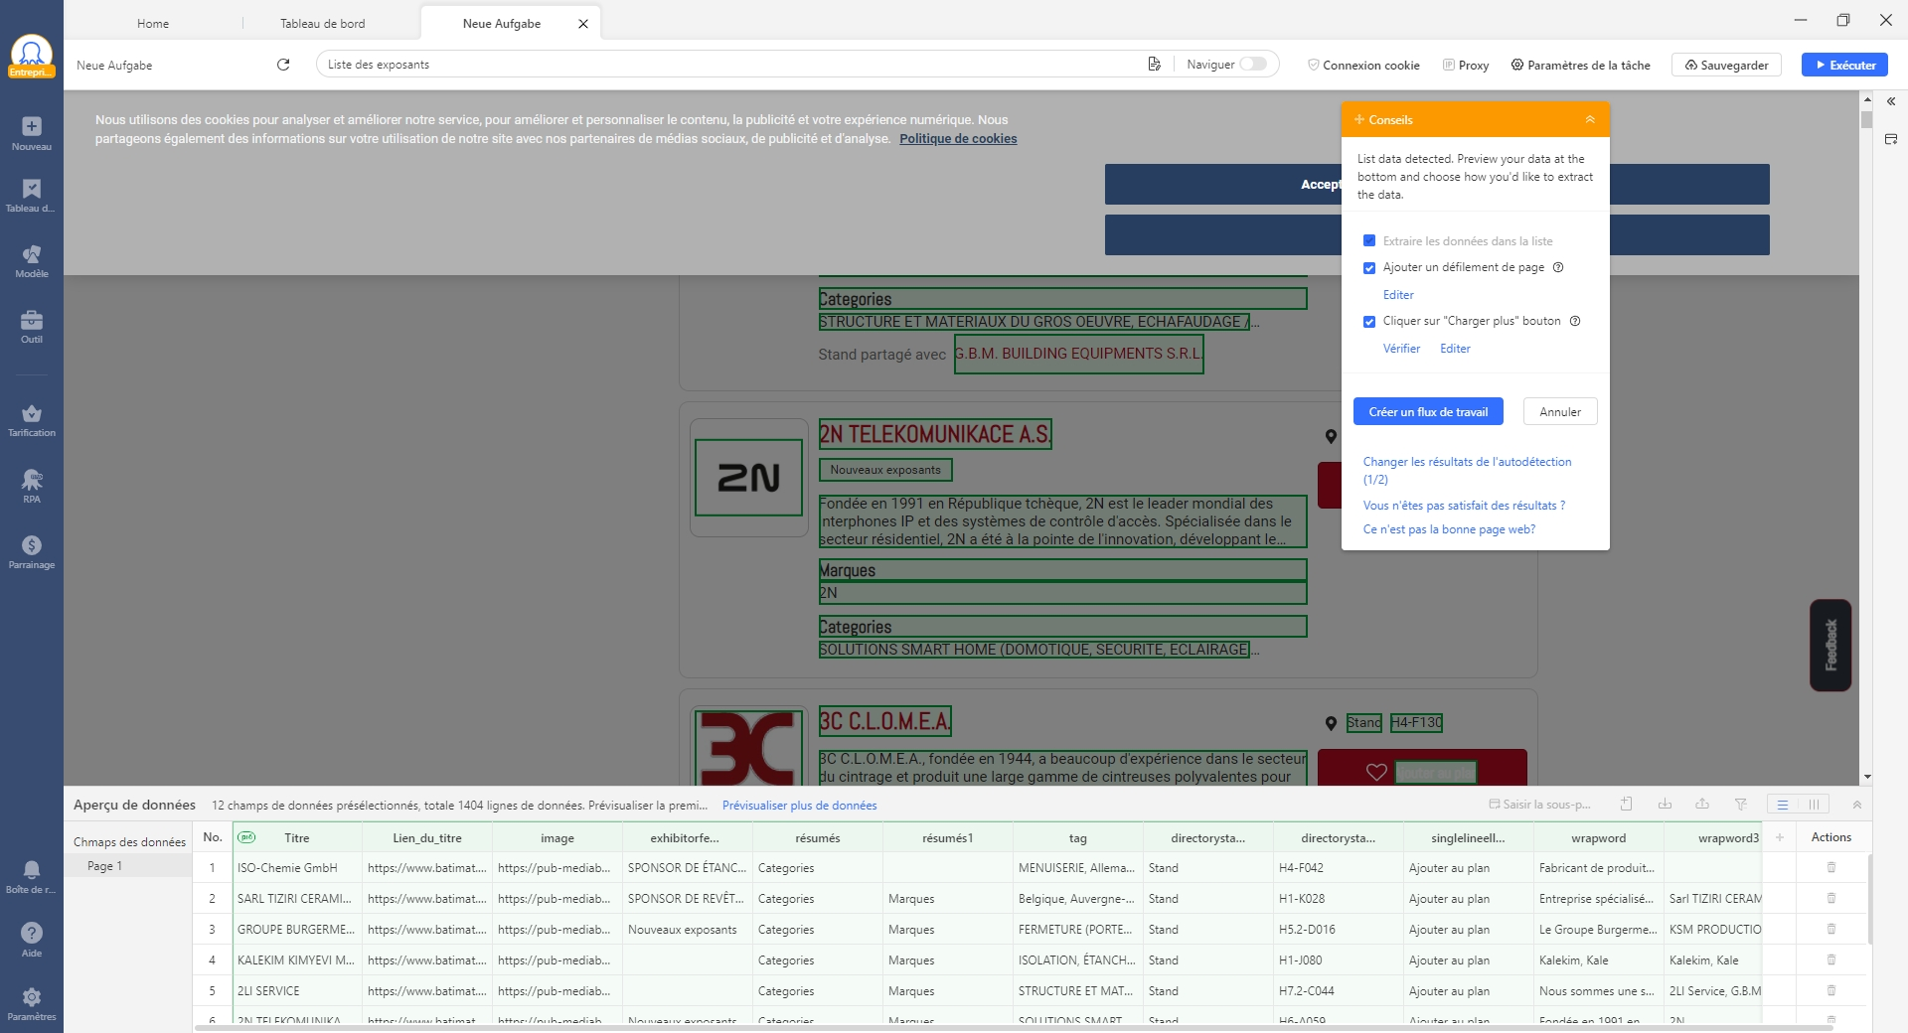This screenshot has height=1033, width=1908.
Task: Click Prévisualiser plus de données link
Action: click(799, 806)
